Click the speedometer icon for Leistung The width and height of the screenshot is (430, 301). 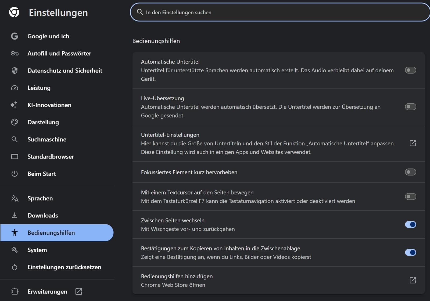tap(15, 88)
